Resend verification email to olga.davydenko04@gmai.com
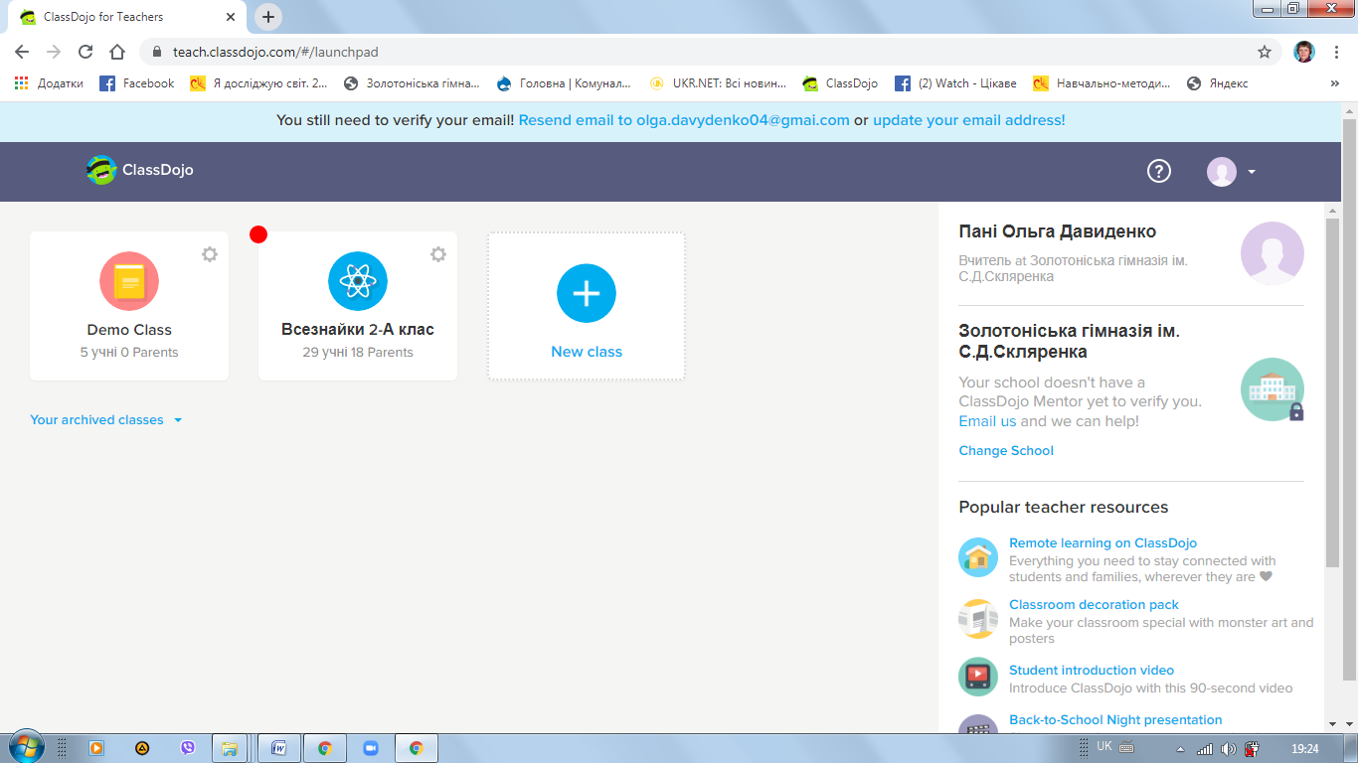Screen dimensions: 1358x763 684,120
